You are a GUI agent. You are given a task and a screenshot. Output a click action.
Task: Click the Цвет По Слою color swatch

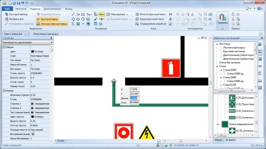(32, 51)
